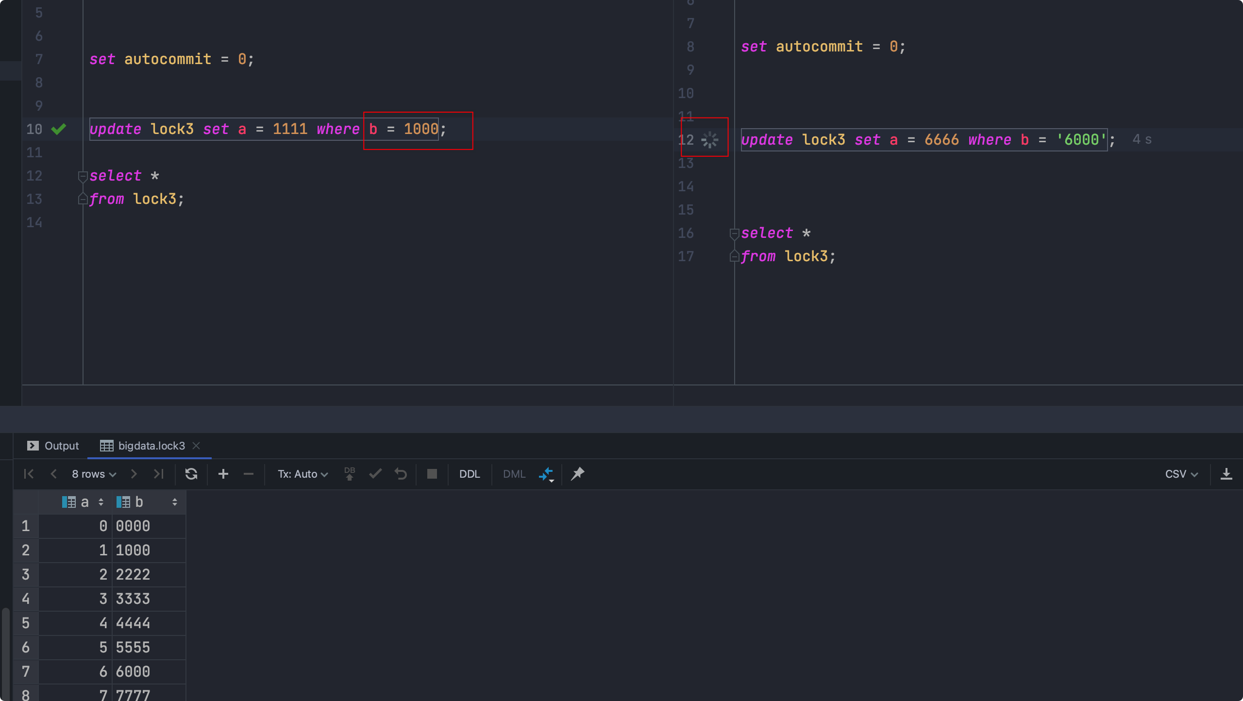The image size is (1243, 701).
Task: Select the cell containing 6000
Action: 133,671
